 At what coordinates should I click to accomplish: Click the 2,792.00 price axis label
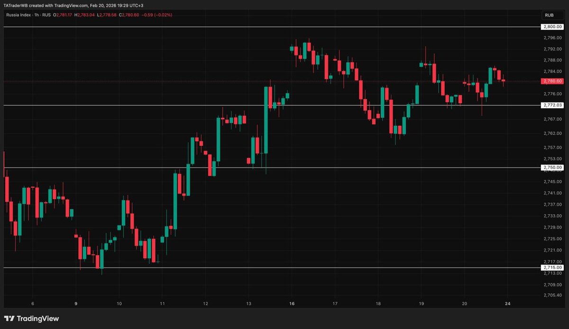pos(553,49)
